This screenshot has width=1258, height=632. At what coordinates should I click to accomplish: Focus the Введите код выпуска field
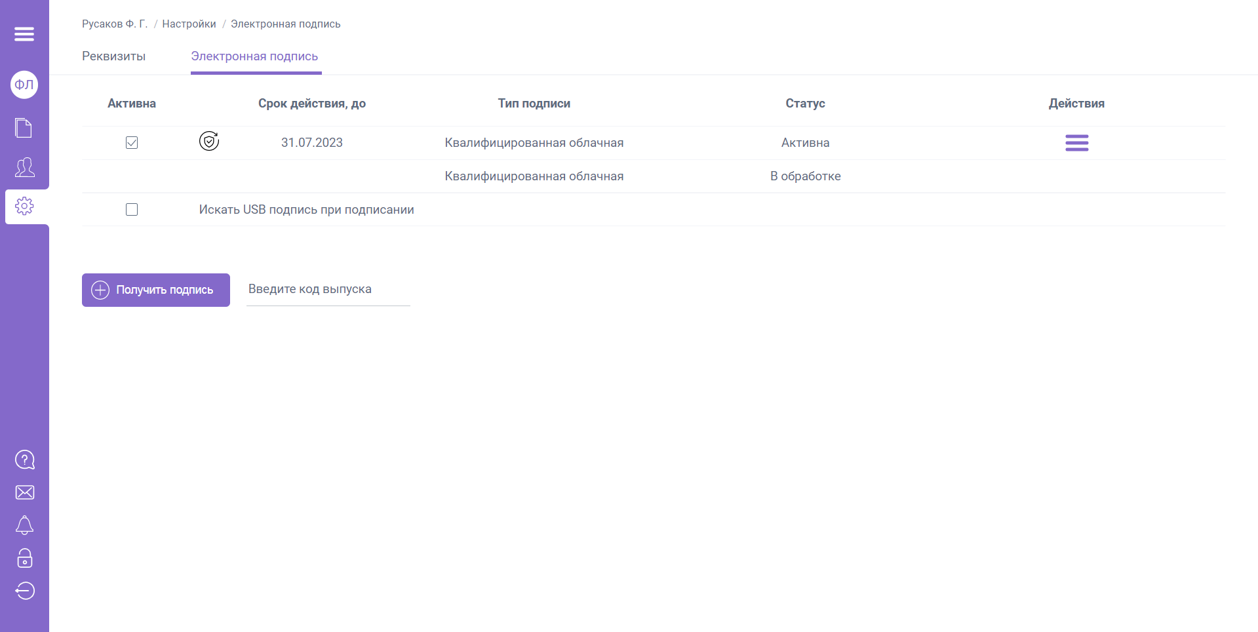[x=328, y=290]
